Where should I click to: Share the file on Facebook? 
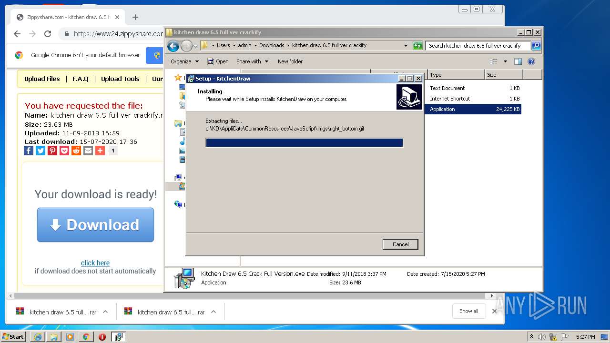pos(29,151)
